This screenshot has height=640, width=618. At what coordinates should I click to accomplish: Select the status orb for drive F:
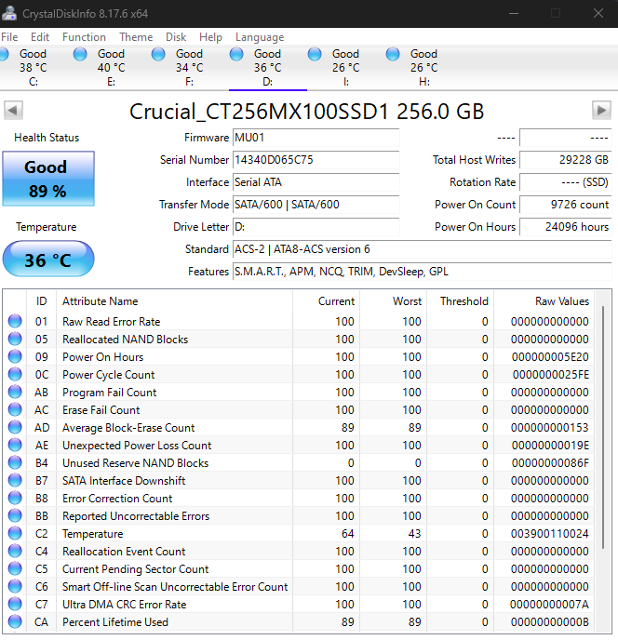click(x=158, y=54)
